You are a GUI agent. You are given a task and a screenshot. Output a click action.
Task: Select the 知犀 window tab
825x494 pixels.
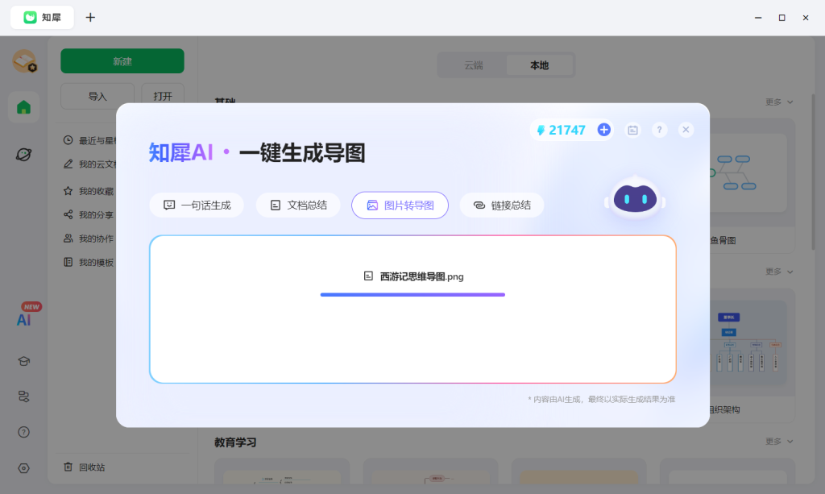pos(42,18)
